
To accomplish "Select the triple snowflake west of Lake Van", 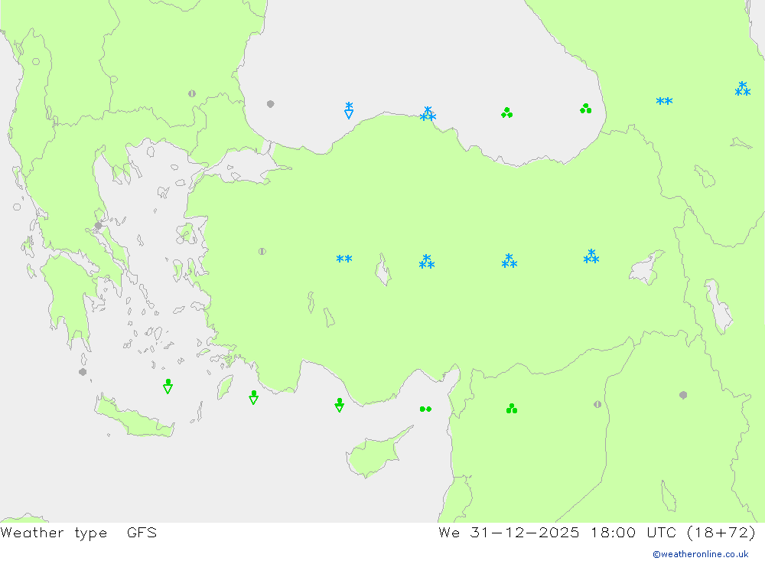I will (x=591, y=256).
